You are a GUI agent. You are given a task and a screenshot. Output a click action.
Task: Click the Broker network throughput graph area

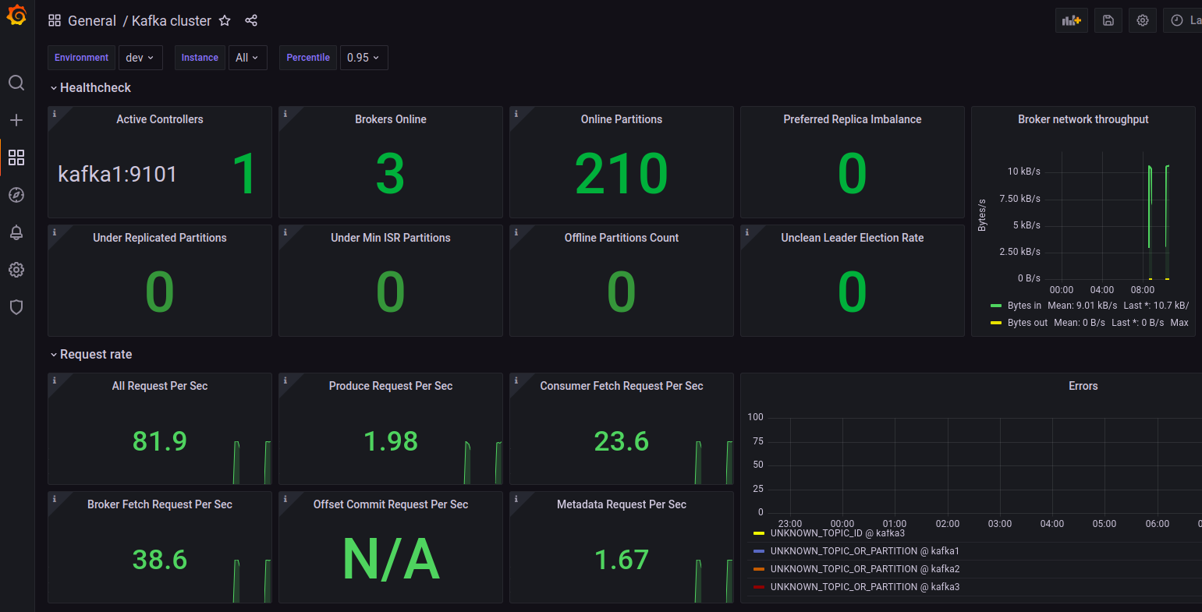(1108, 215)
